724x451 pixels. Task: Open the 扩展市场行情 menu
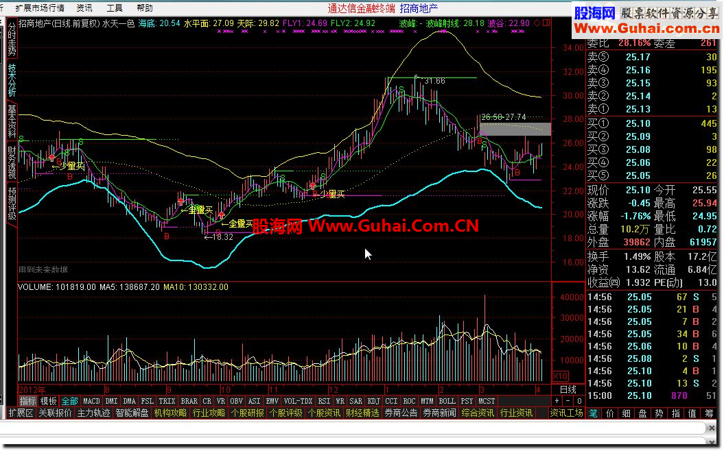[40, 8]
